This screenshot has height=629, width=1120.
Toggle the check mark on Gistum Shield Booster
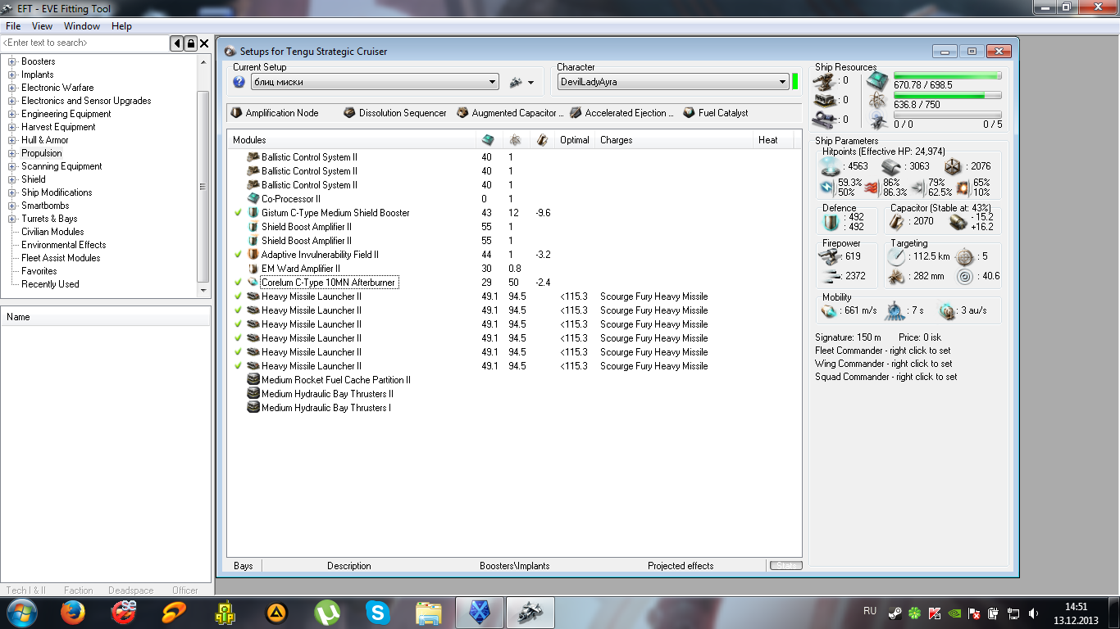[x=239, y=213]
